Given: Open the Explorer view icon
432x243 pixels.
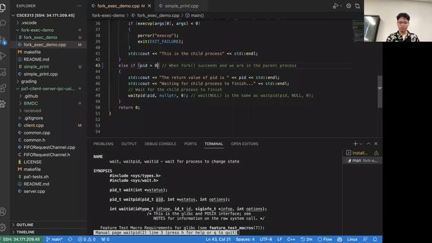Looking at the screenshot, I should tap(3, 7).
